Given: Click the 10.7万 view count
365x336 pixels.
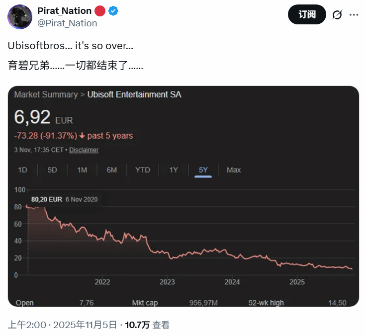Looking at the screenshot, I should [x=137, y=325].
